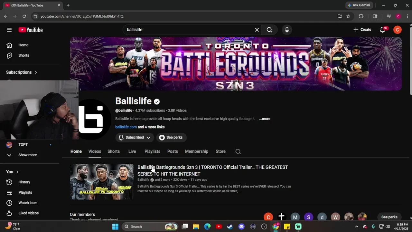
Task: Start voice search with microphone icon
Action: (x=287, y=30)
